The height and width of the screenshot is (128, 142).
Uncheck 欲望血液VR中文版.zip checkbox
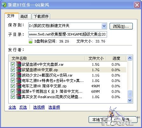point(13,70)
